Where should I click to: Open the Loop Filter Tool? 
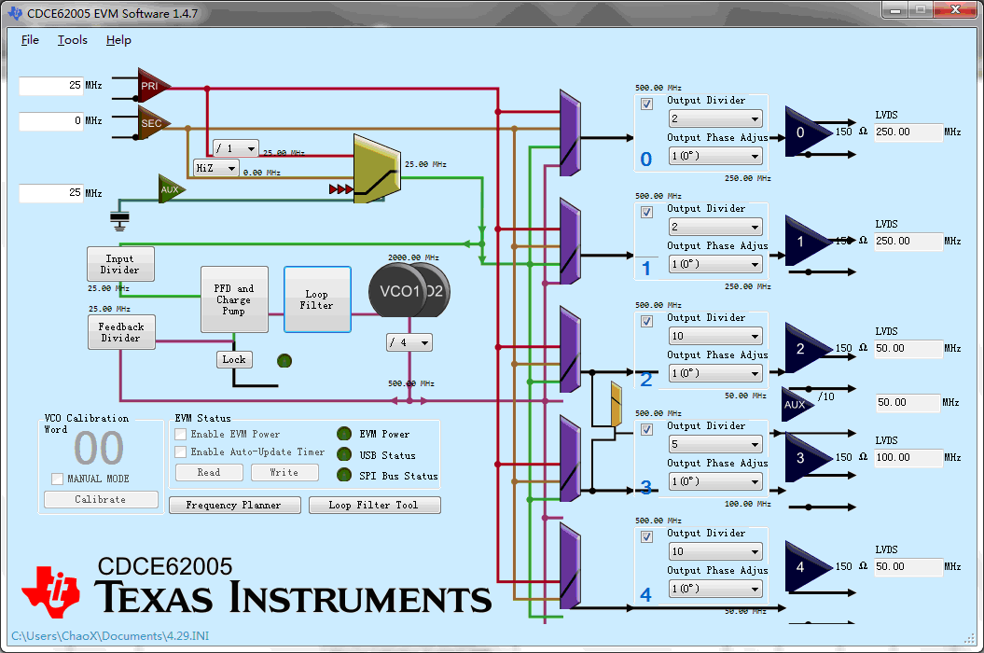[x=374, y=505]
